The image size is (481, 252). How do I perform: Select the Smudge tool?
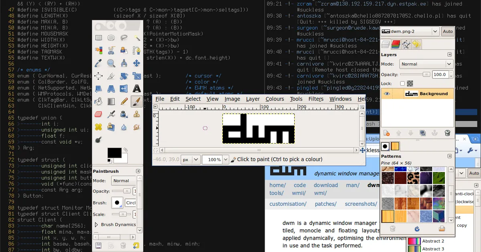tap(137, 127)
